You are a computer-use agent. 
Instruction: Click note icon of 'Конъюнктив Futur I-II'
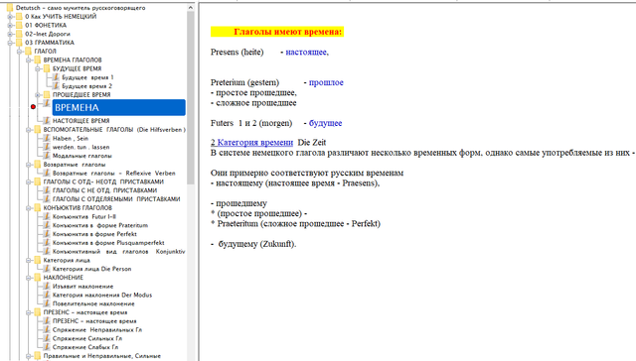pyautogui.click(x=47, y=216)
